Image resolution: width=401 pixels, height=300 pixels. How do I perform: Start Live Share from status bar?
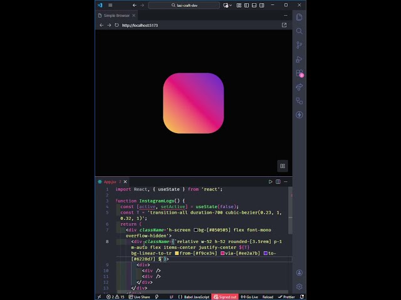point(139,297)
